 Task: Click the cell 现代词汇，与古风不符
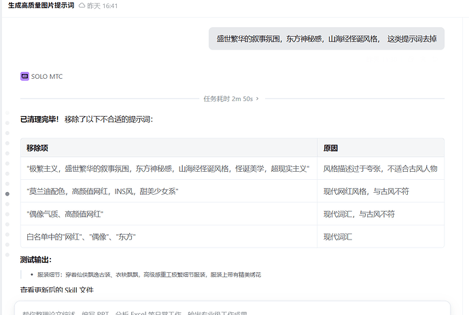point(381,214)
